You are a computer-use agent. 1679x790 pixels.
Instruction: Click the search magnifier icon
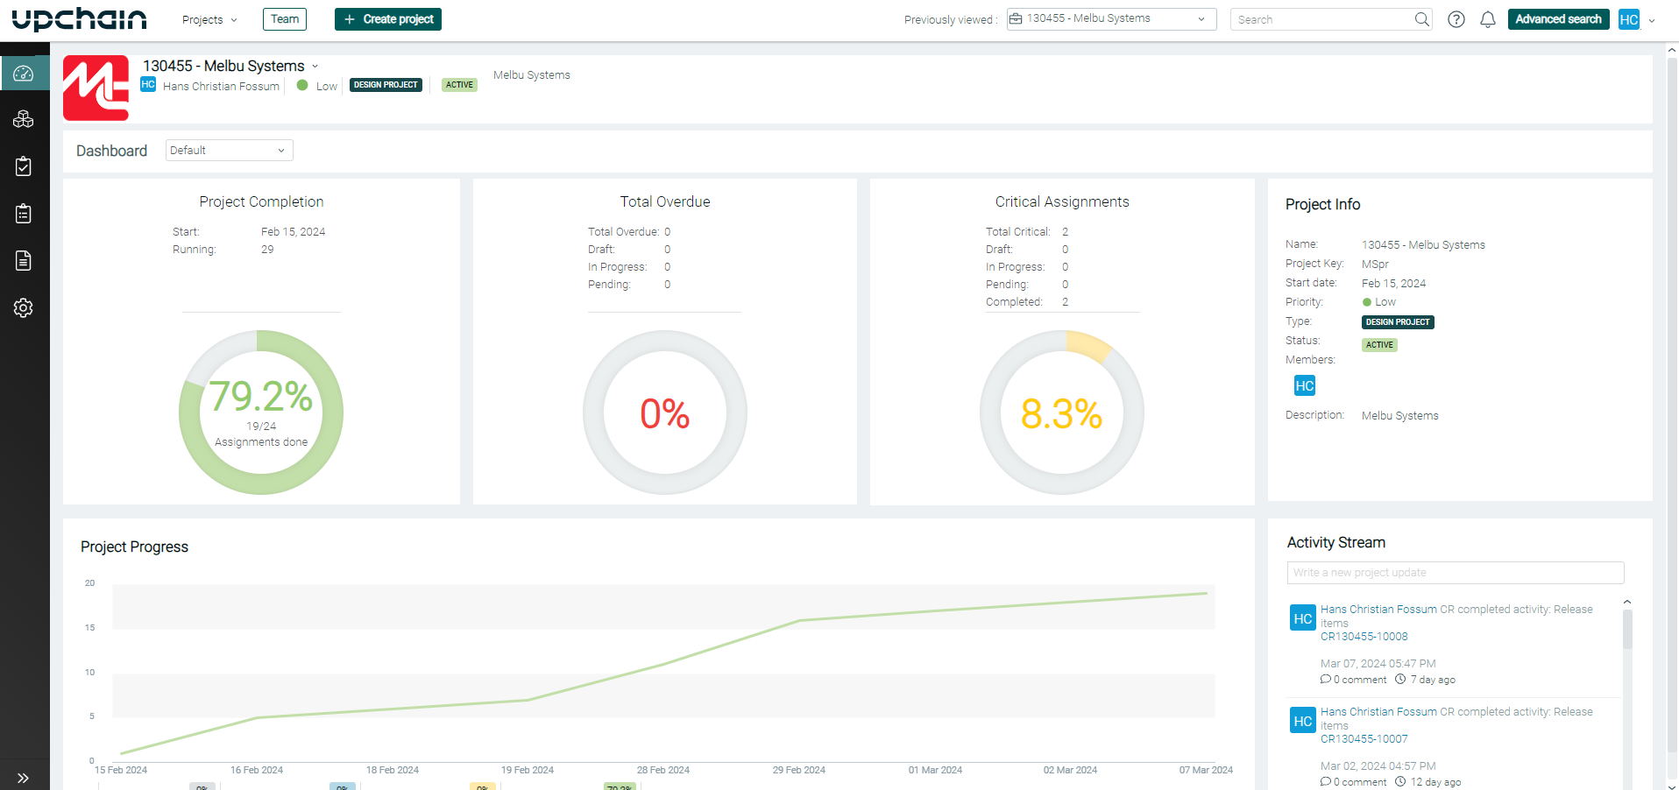click(x=1422, y=19)
